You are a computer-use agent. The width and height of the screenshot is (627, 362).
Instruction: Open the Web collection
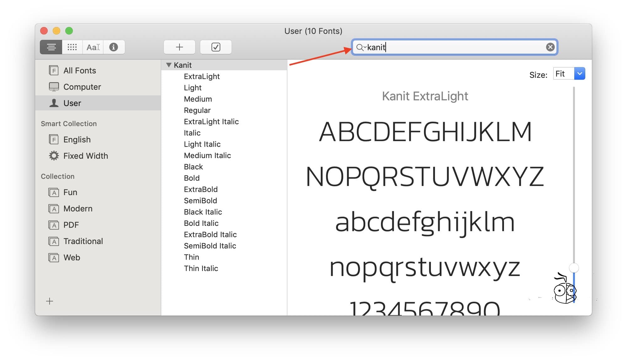pyautogui.click(x=72, y=258)
